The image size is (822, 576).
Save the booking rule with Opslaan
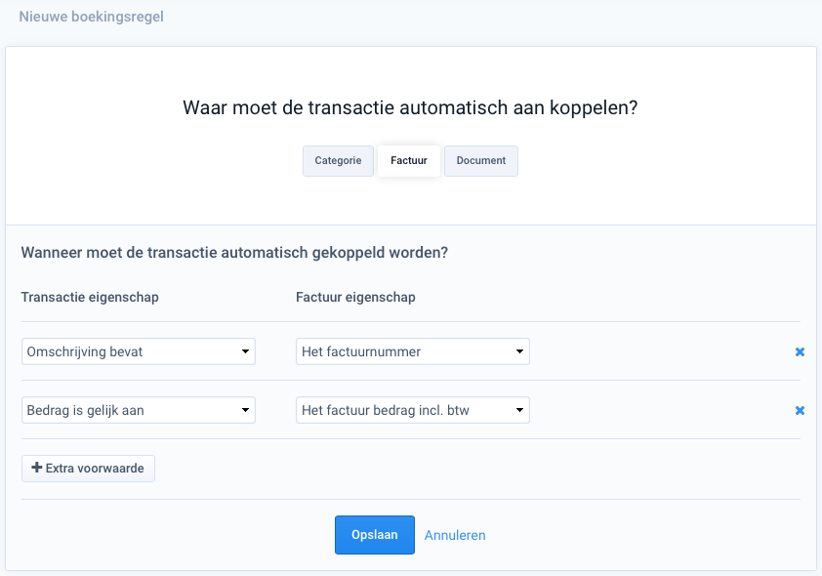pyautogui.click(x=374, y=535)
